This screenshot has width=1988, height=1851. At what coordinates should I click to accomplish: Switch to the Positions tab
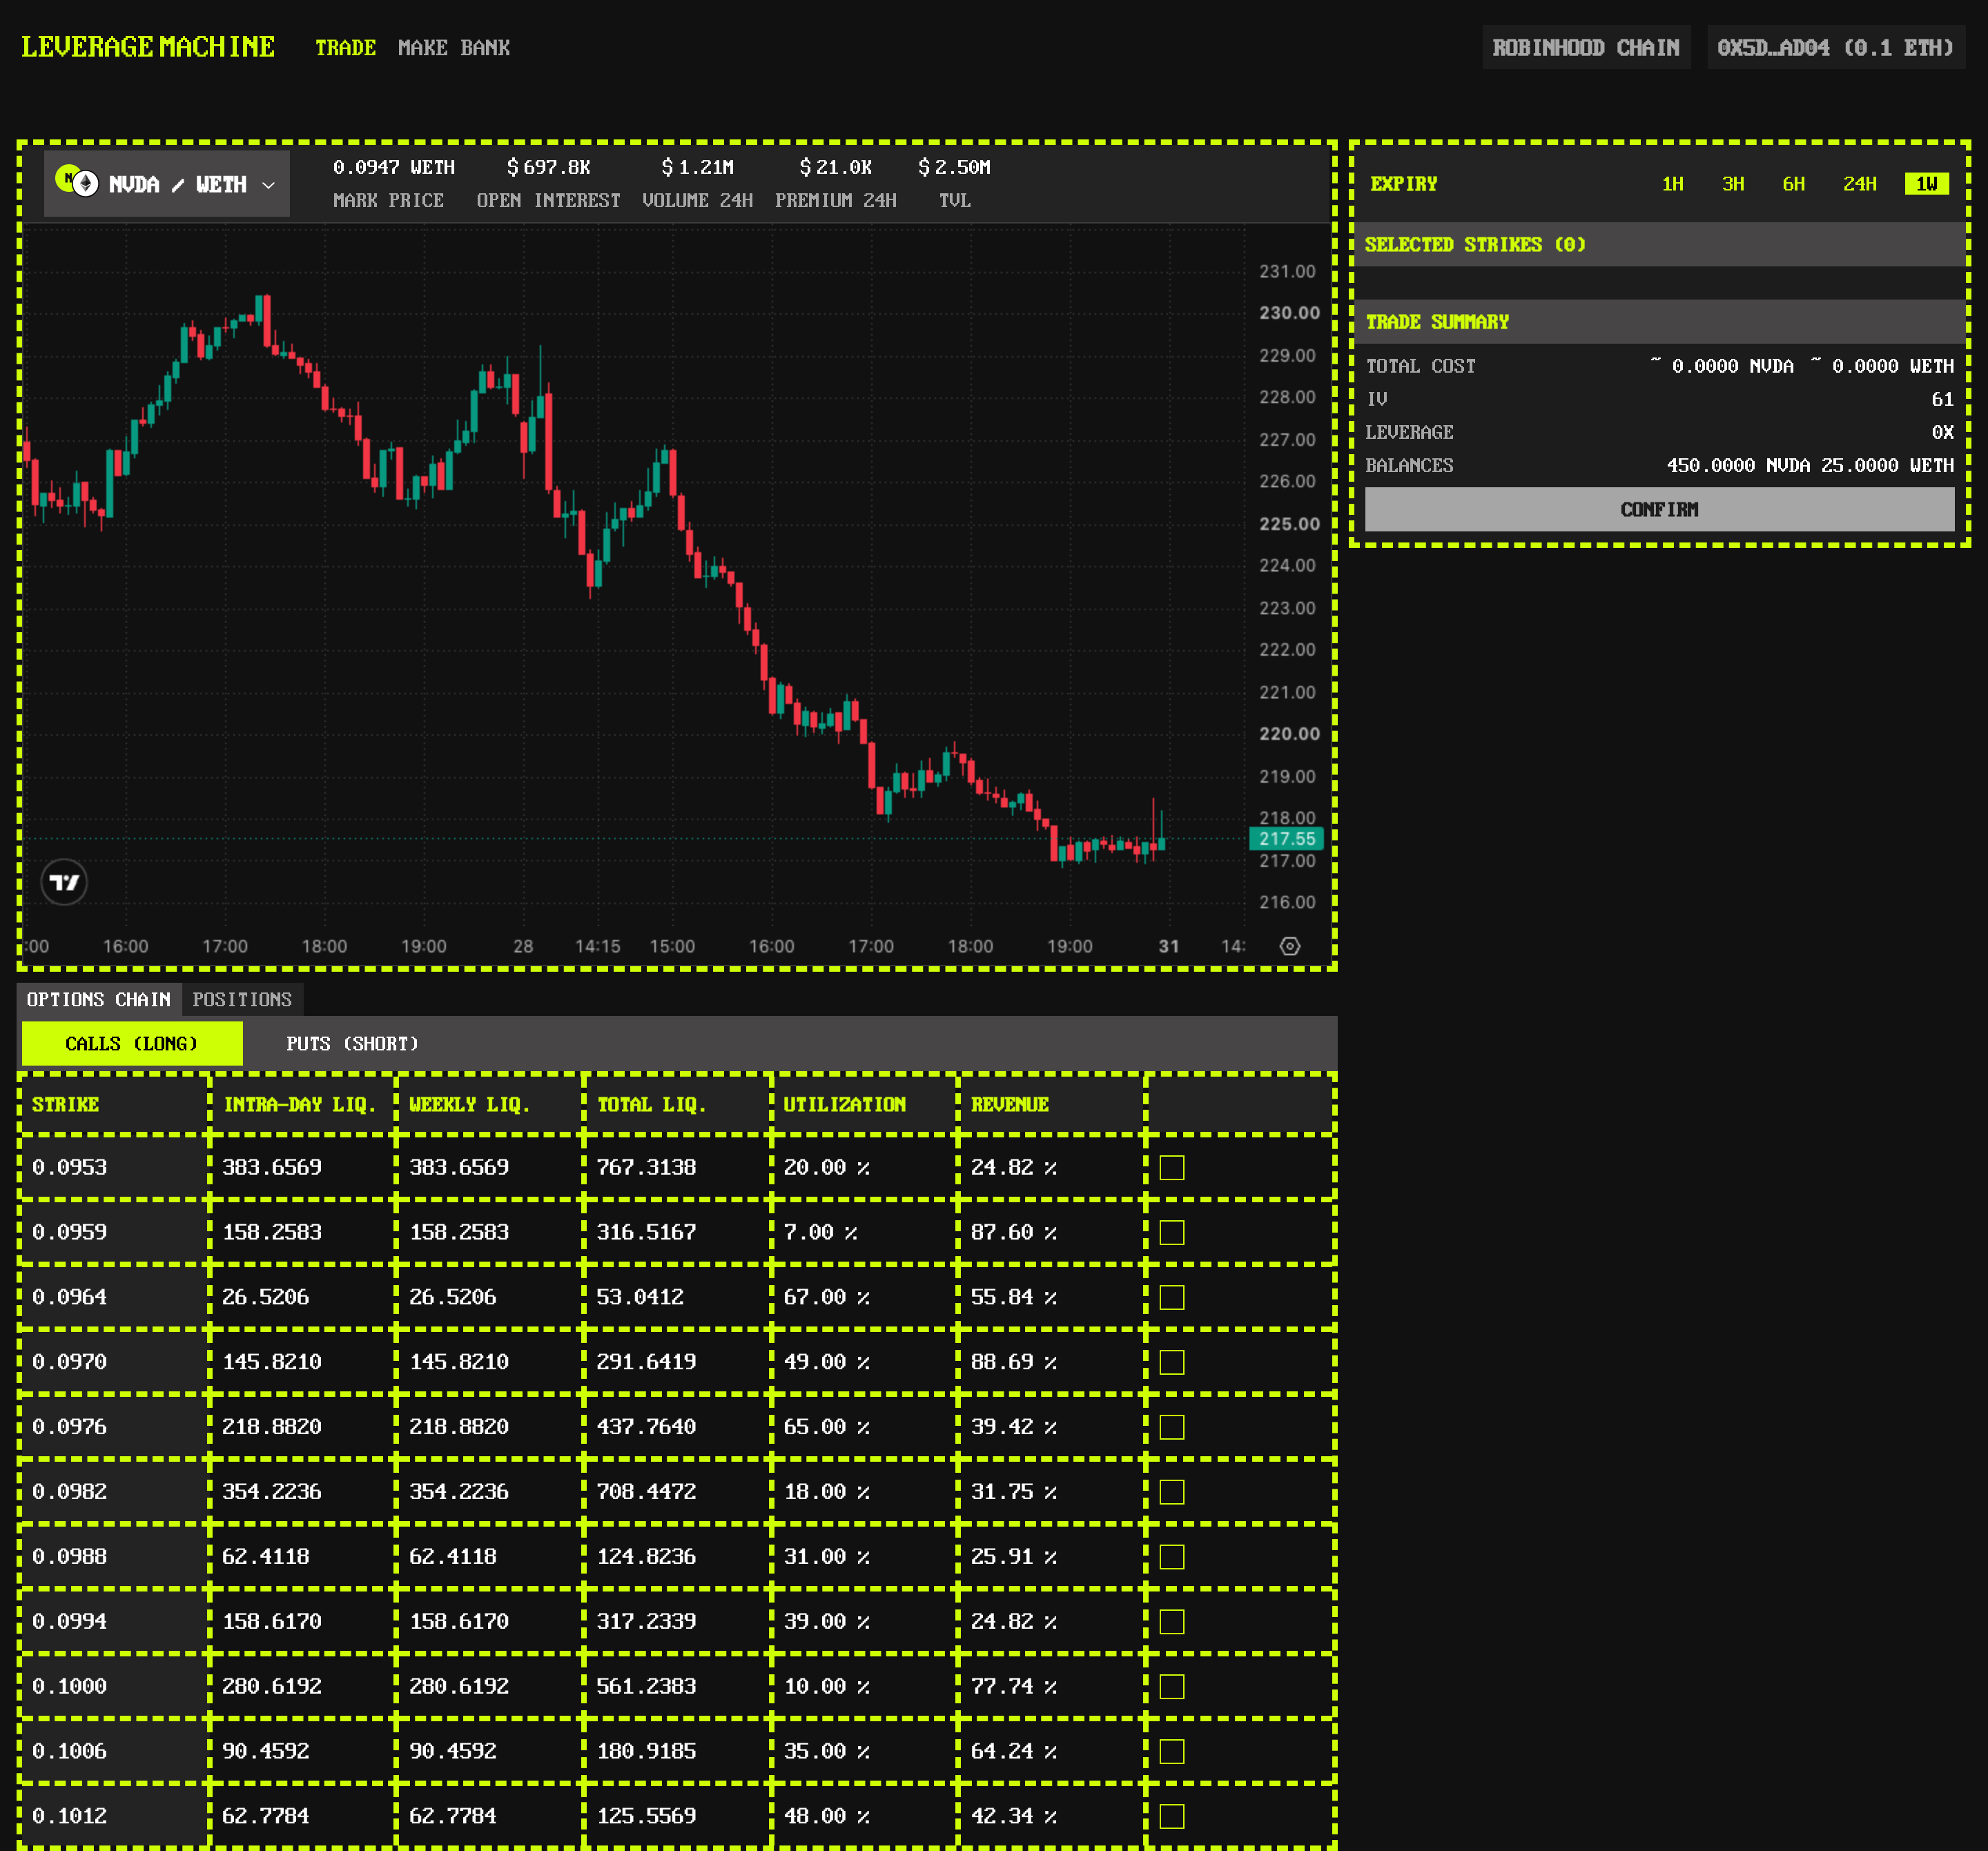tap(242, 999)
